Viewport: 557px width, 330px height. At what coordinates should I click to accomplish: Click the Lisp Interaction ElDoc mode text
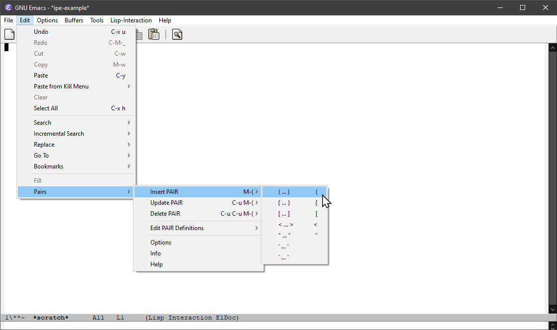point(192,318)
